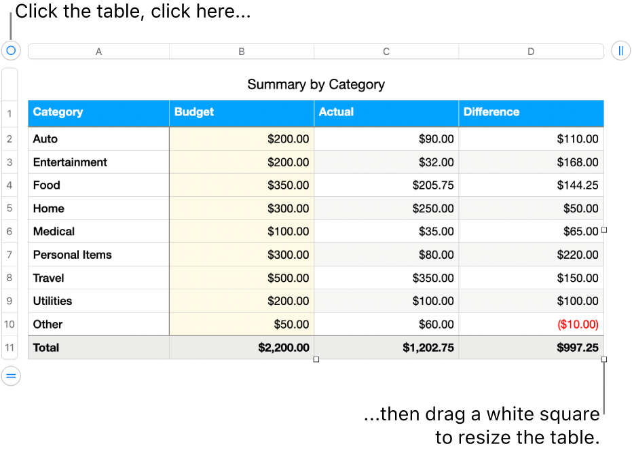Select row number 11 for the Total row
The image size is (632, 455).
(10, 347)
